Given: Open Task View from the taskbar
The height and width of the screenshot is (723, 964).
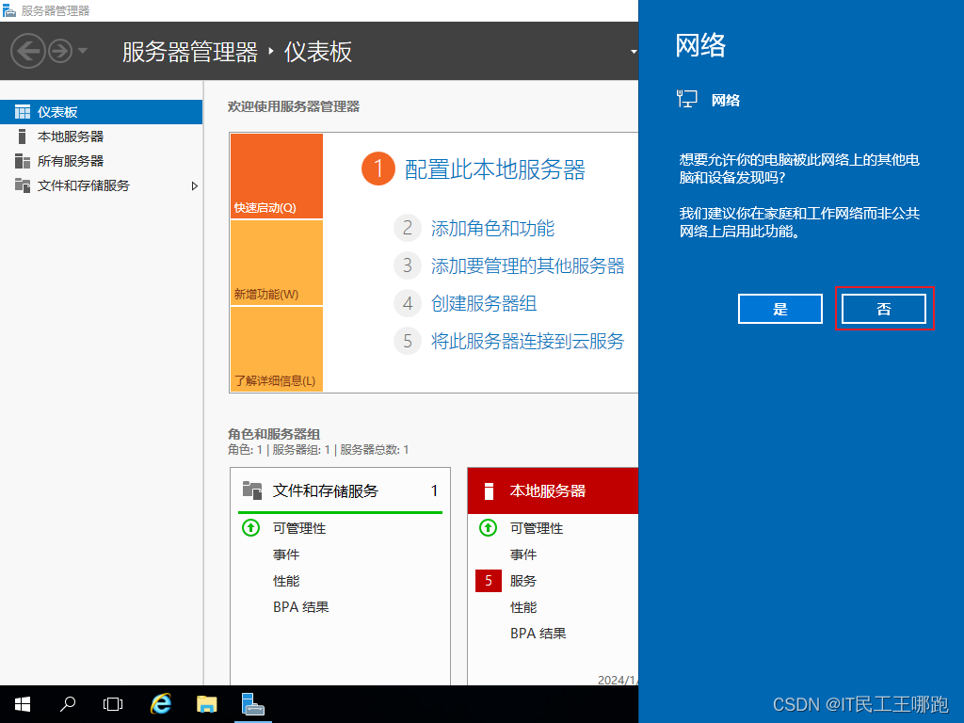Looking at the screenshot, I should tap(112, 703).
